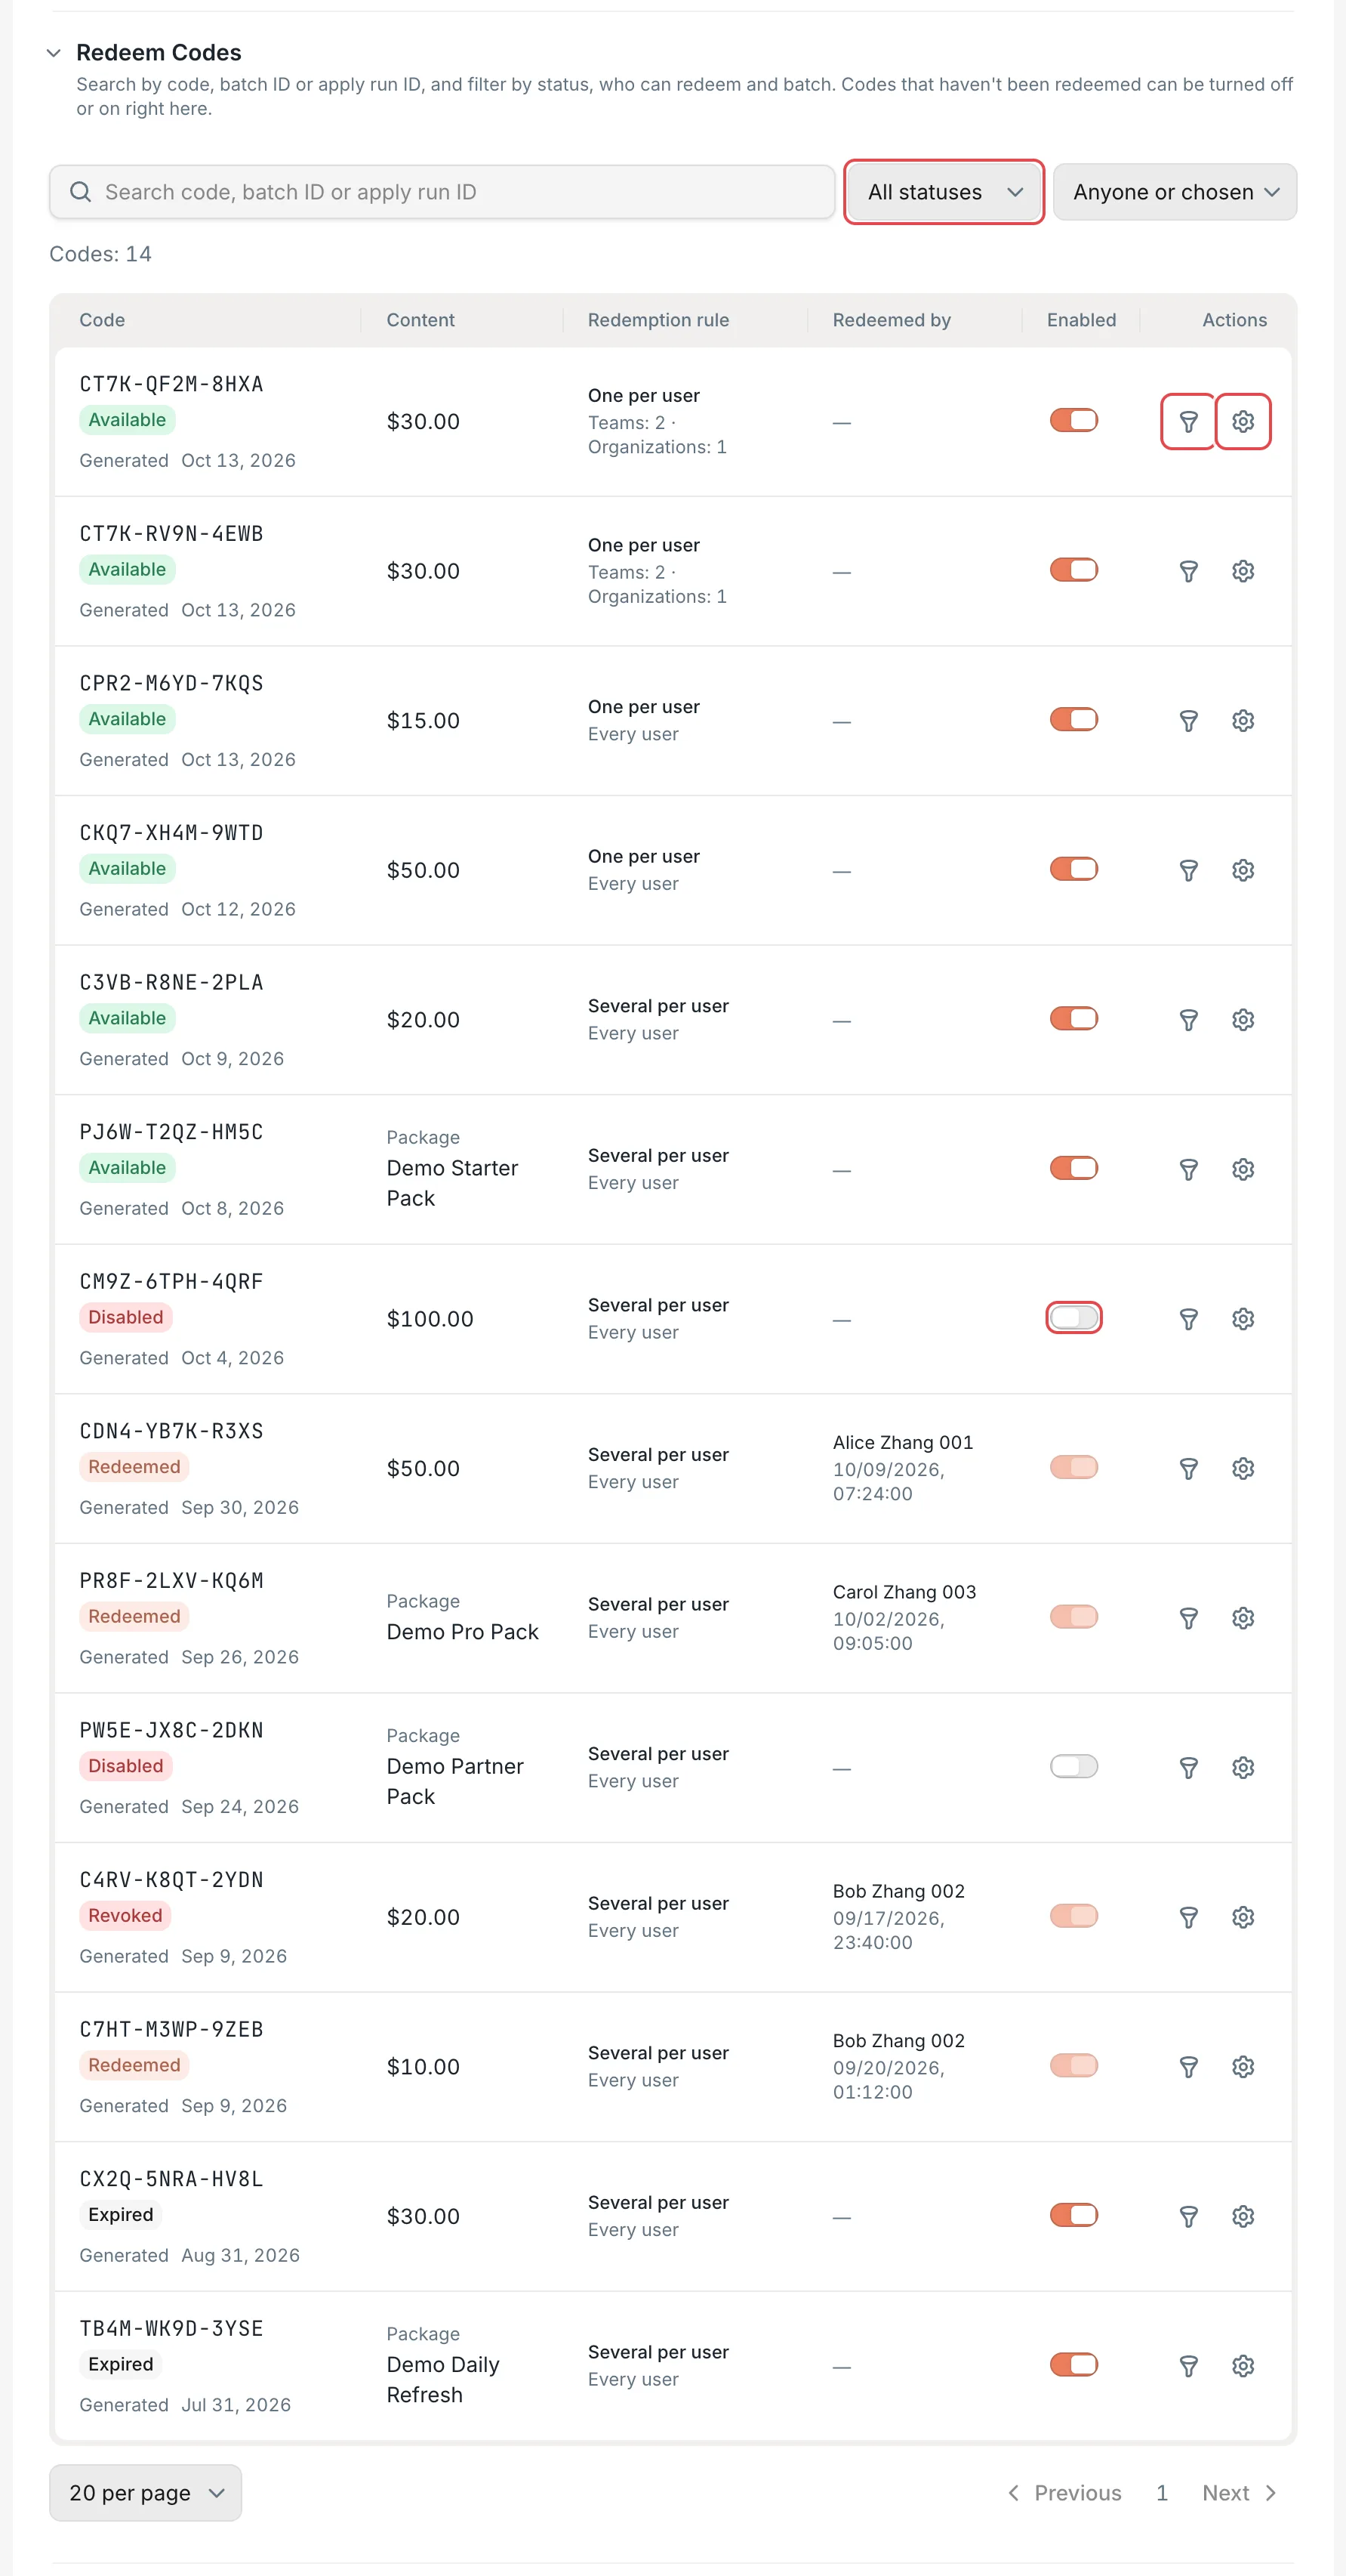Click redeemer name Alice Zhang 001
This screenshot has height=2576, width=1346.
(902, 1442)
